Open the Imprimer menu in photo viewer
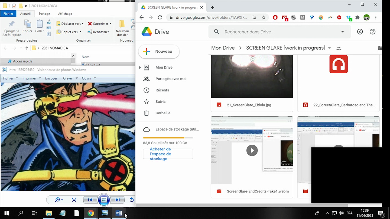The height and width of the screenshot is (219, 390). 31,78
